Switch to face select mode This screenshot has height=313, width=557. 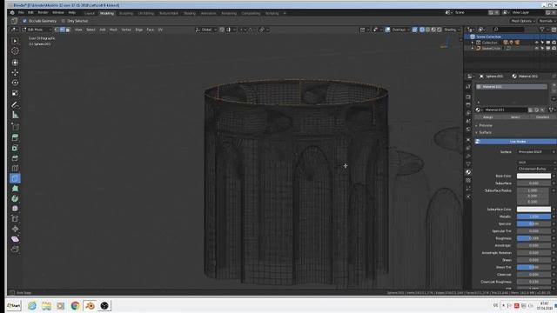click(x=68, y=30)
